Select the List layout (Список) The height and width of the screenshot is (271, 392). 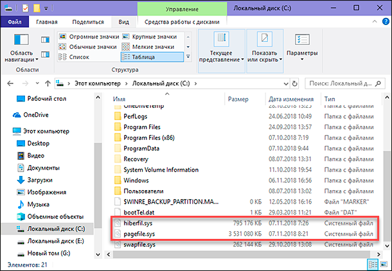pos(74,57)
